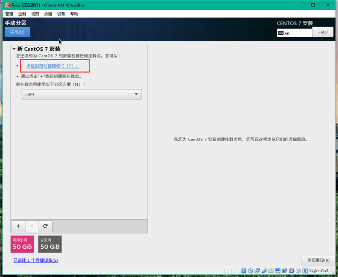Click the 总空间 50 GiB gray box
This screenshot has width=338, height=277.
(x=50, y=244)
